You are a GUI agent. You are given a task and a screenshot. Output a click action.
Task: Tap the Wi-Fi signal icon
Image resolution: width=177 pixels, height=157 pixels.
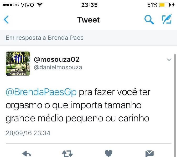40,5
